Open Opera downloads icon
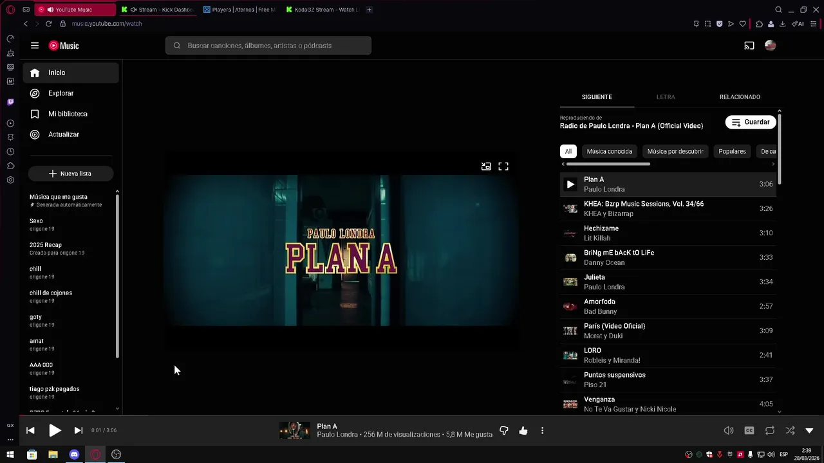Image resolution: width=824 pixels, height=463 pixels. [x=782, y=24]
